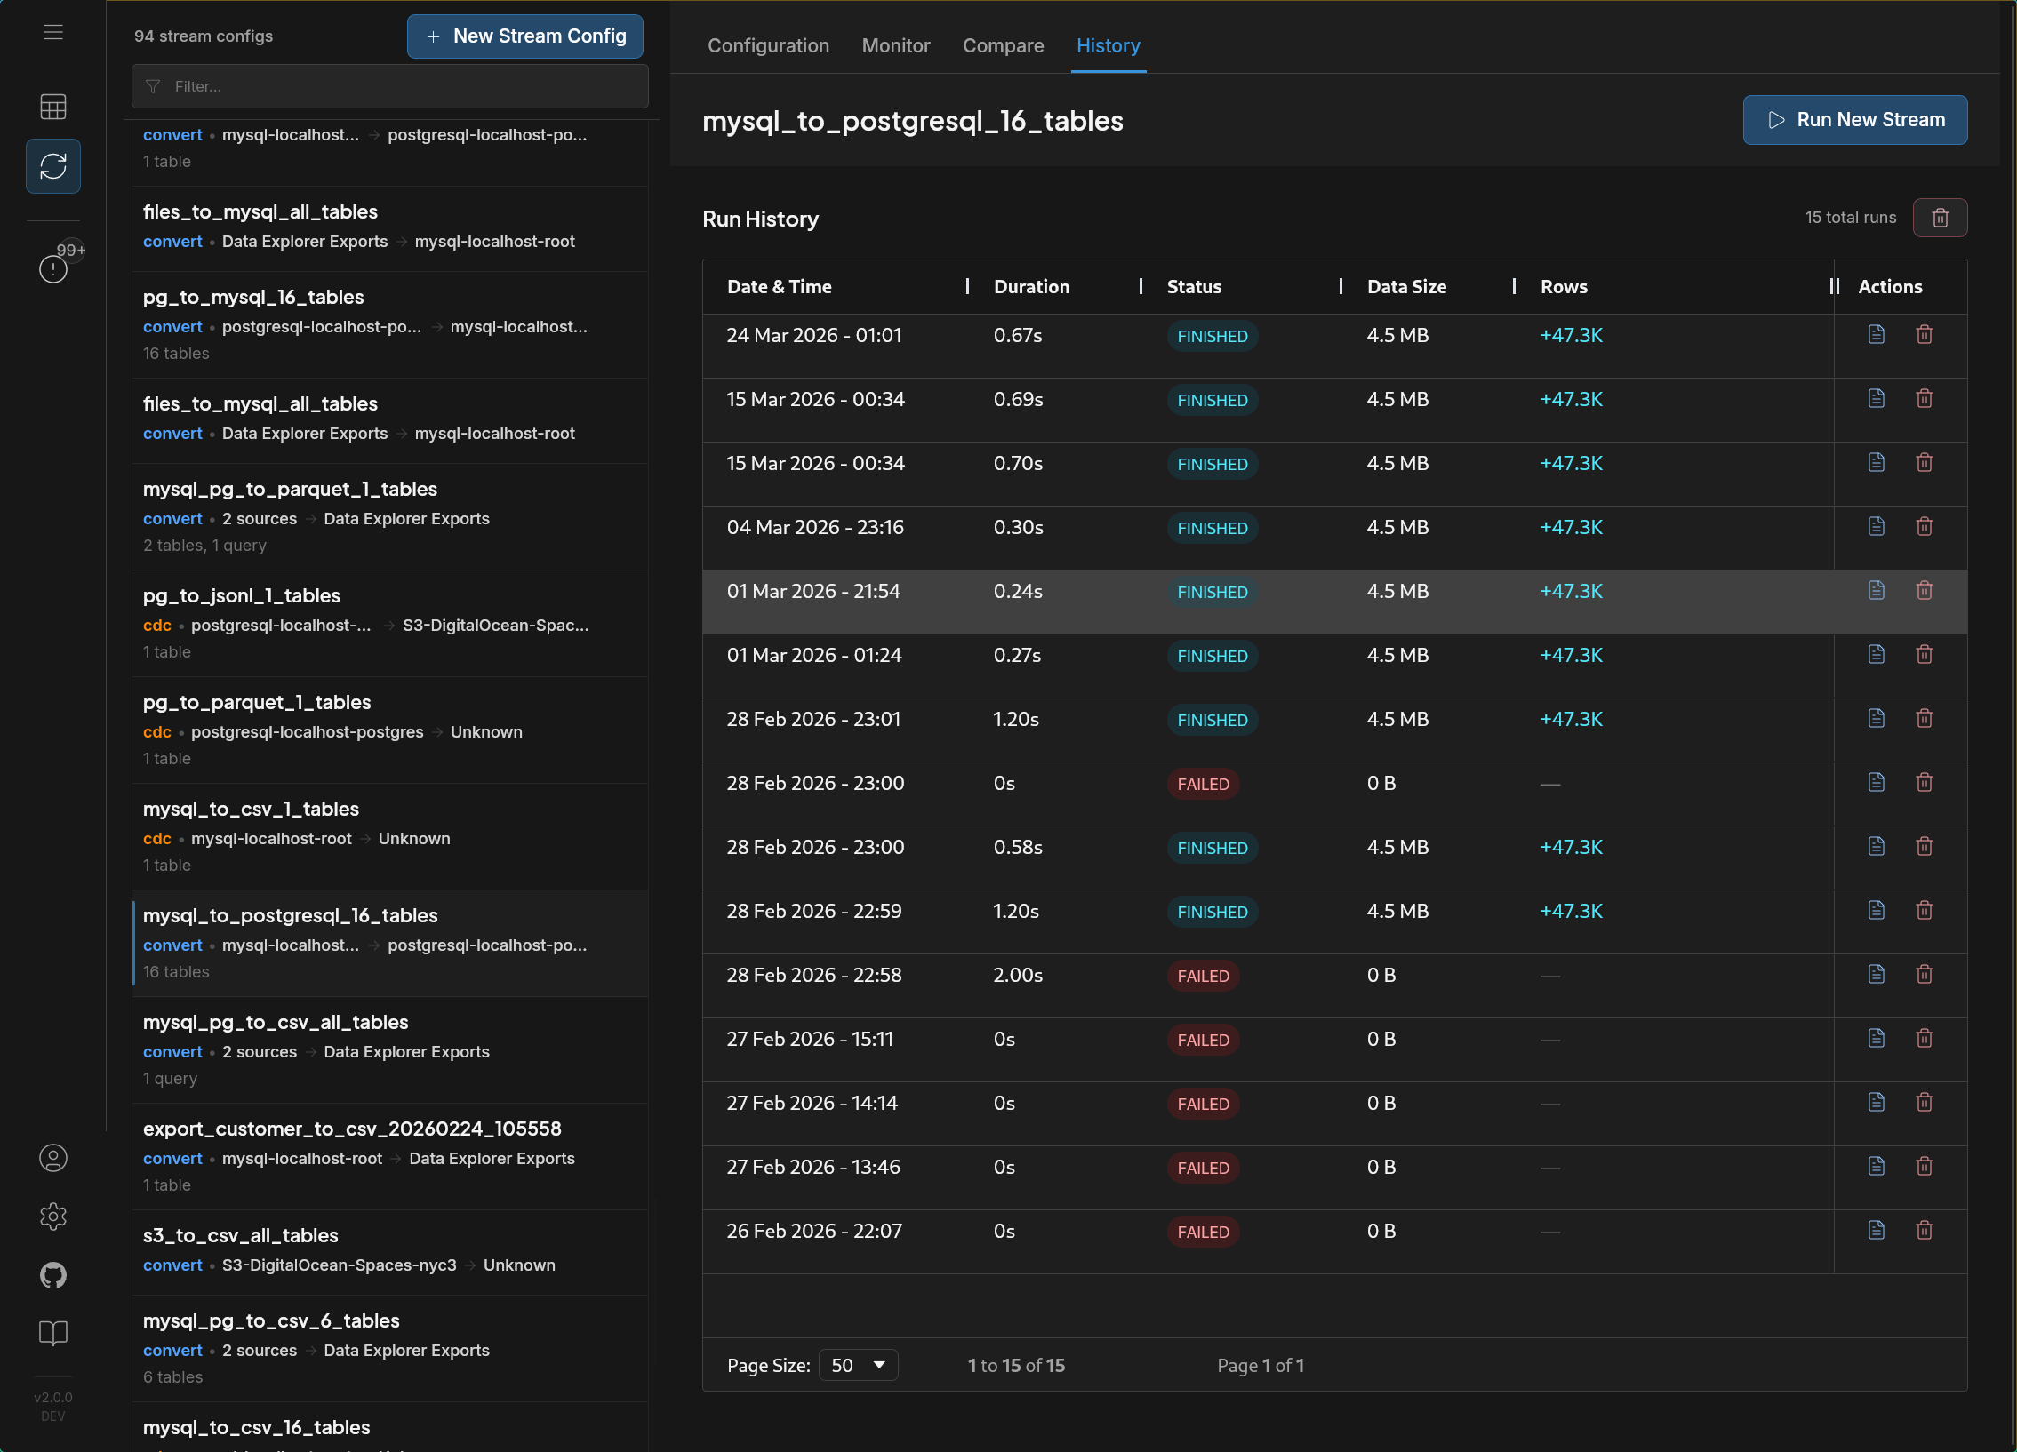
Task: Select mysql_pg_to_csv_6_tables stream config
Action: 389,1349
